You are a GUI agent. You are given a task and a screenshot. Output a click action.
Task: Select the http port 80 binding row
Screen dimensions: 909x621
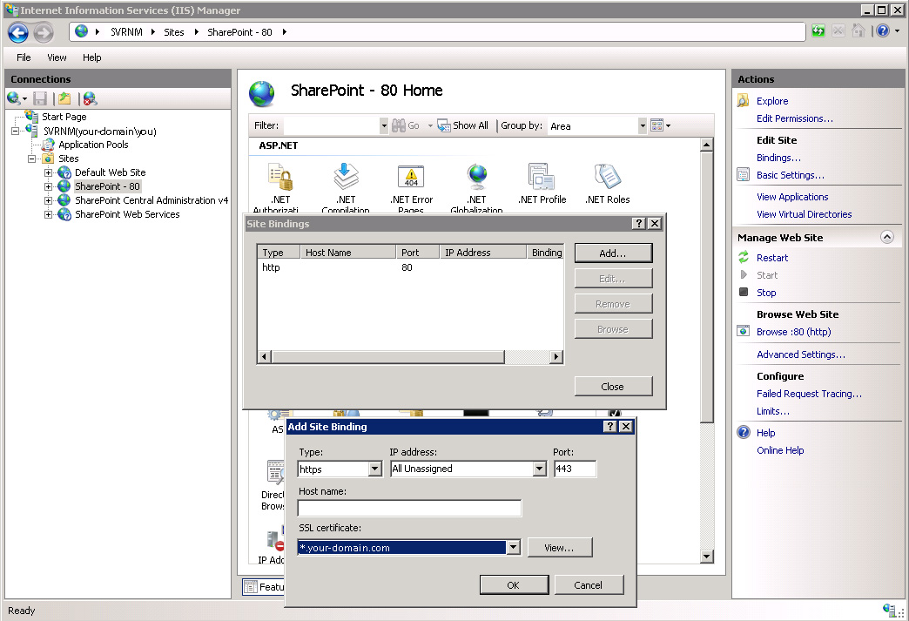[x=410, y=267]
